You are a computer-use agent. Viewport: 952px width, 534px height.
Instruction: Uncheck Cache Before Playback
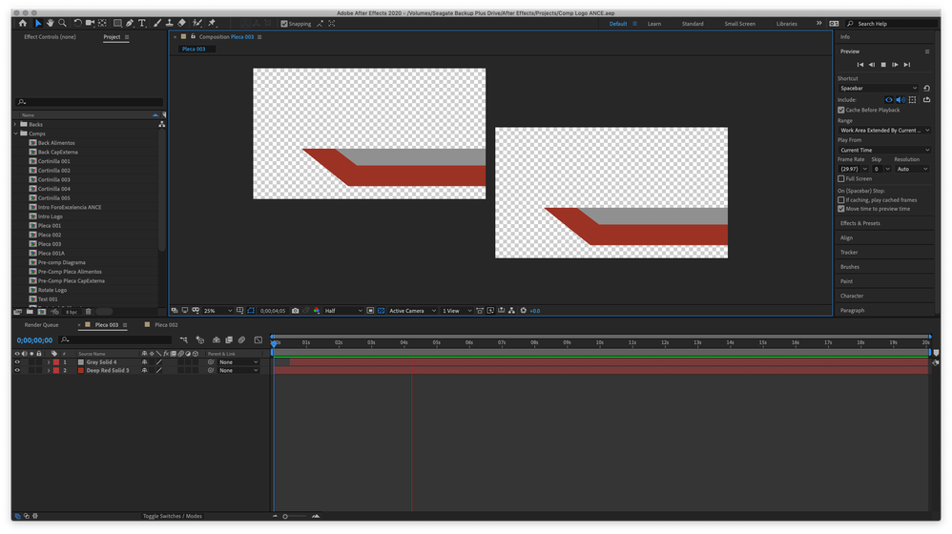840,110
